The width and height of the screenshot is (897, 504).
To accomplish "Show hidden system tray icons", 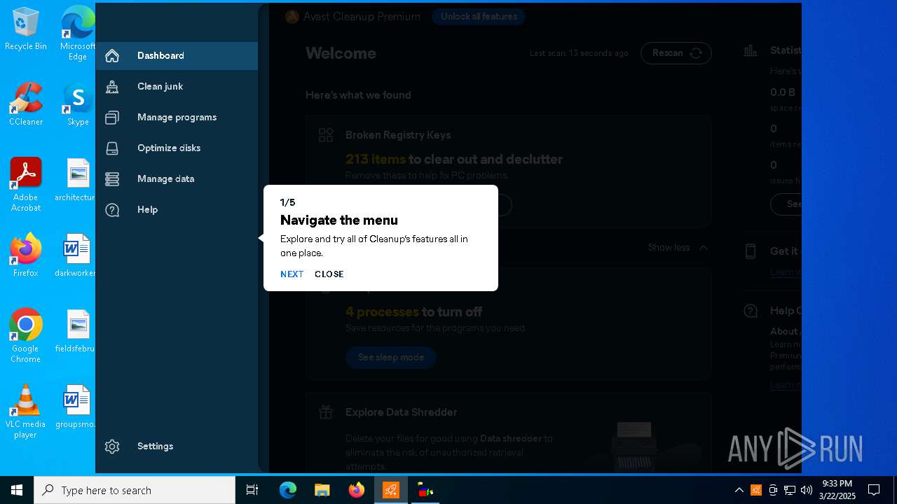I will [739, 490].
